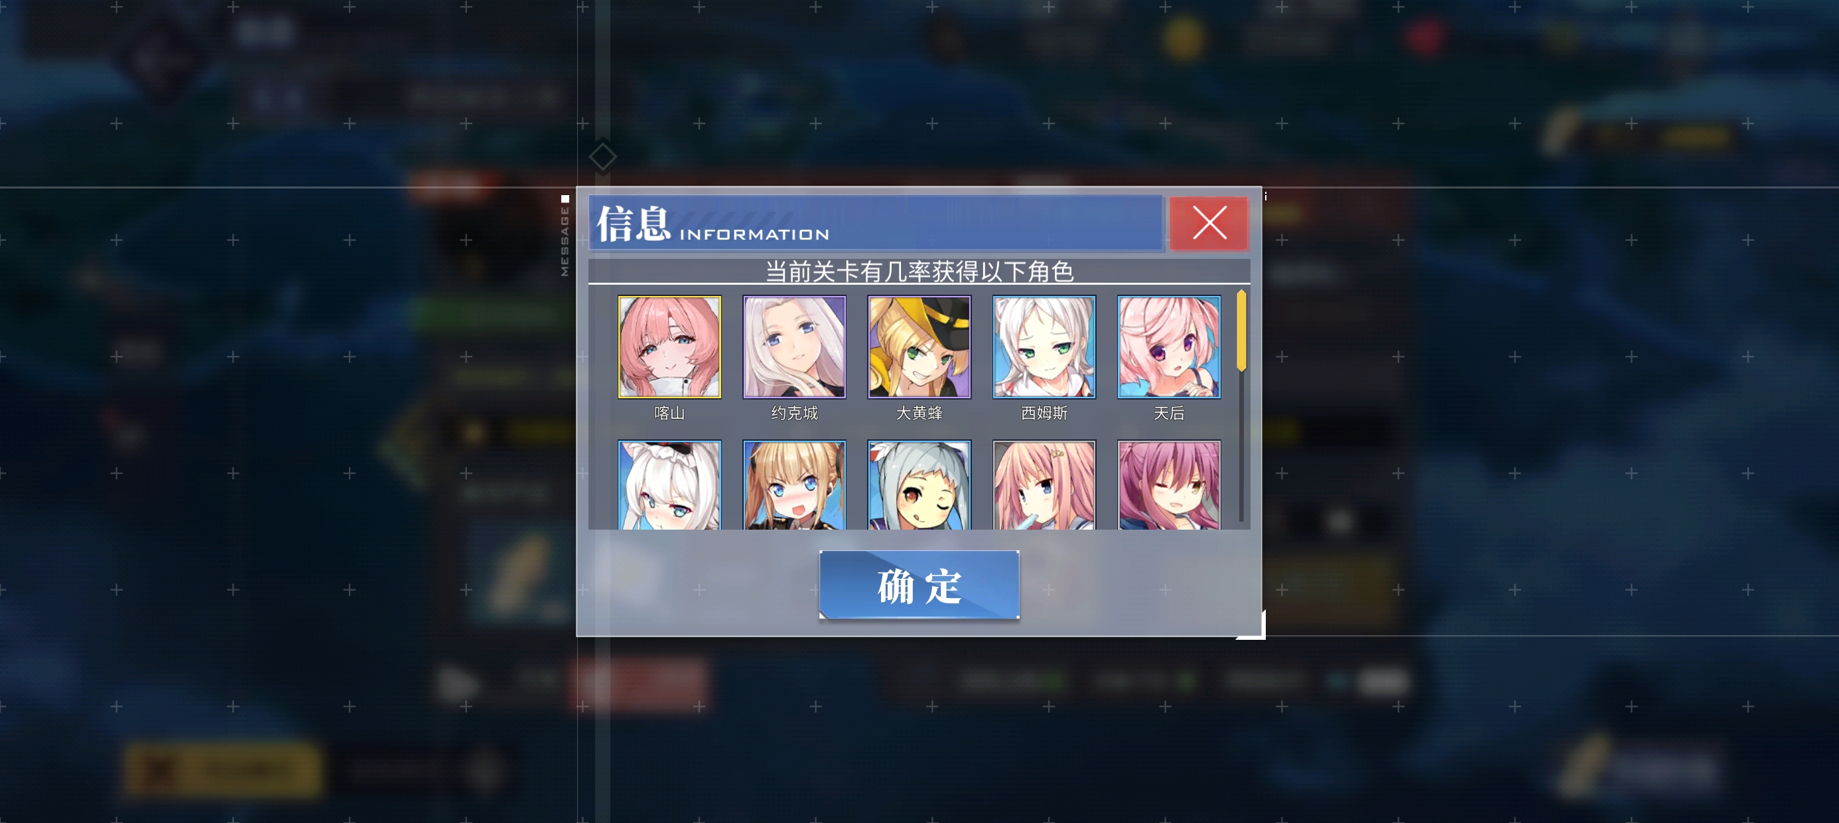1839x823 pixels.
Task: Select the 西姆斯 character portrait
Action: (1044, 346)
